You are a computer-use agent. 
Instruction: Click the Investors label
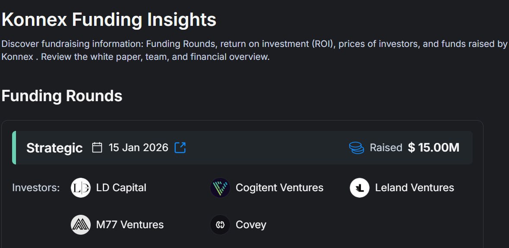(36, 188)
